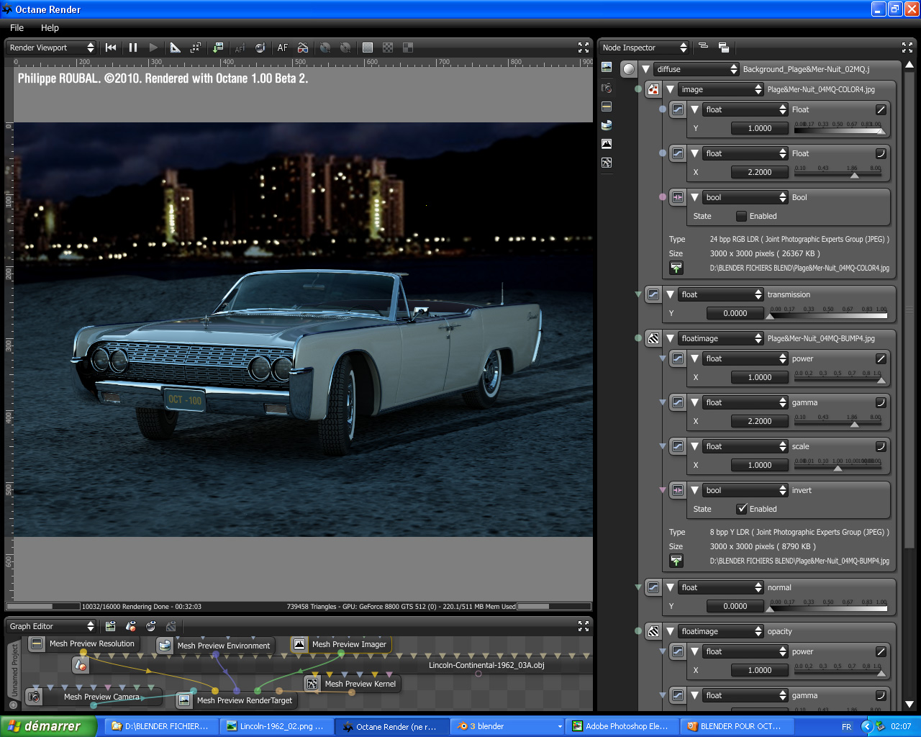Pause the render in the viewport toolbar
The width and height of the screenshot is (921, 737).
click(133, 48)
